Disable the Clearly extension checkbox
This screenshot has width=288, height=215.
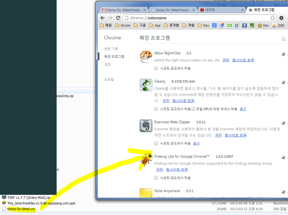(x=283, y=83)
